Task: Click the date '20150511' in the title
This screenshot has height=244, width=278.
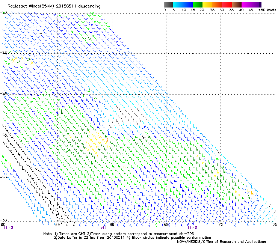Action: tap(66, 6)
